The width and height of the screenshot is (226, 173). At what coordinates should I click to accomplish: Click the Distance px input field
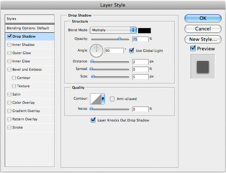pos(140,61)
